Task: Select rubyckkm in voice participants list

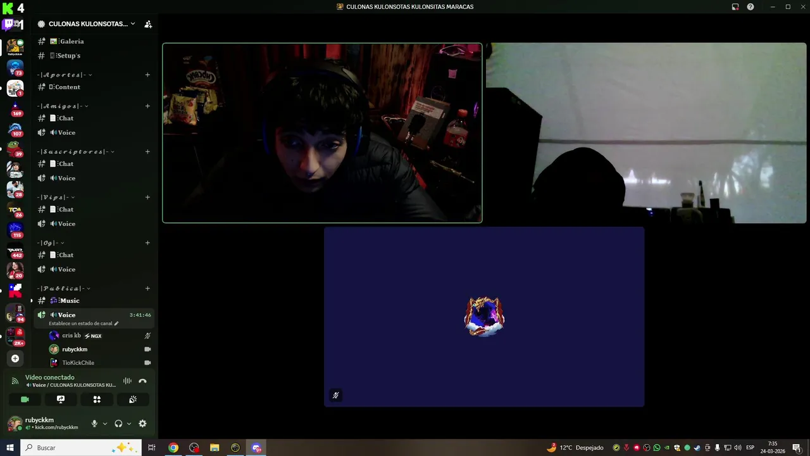Action: coord(100,349)
